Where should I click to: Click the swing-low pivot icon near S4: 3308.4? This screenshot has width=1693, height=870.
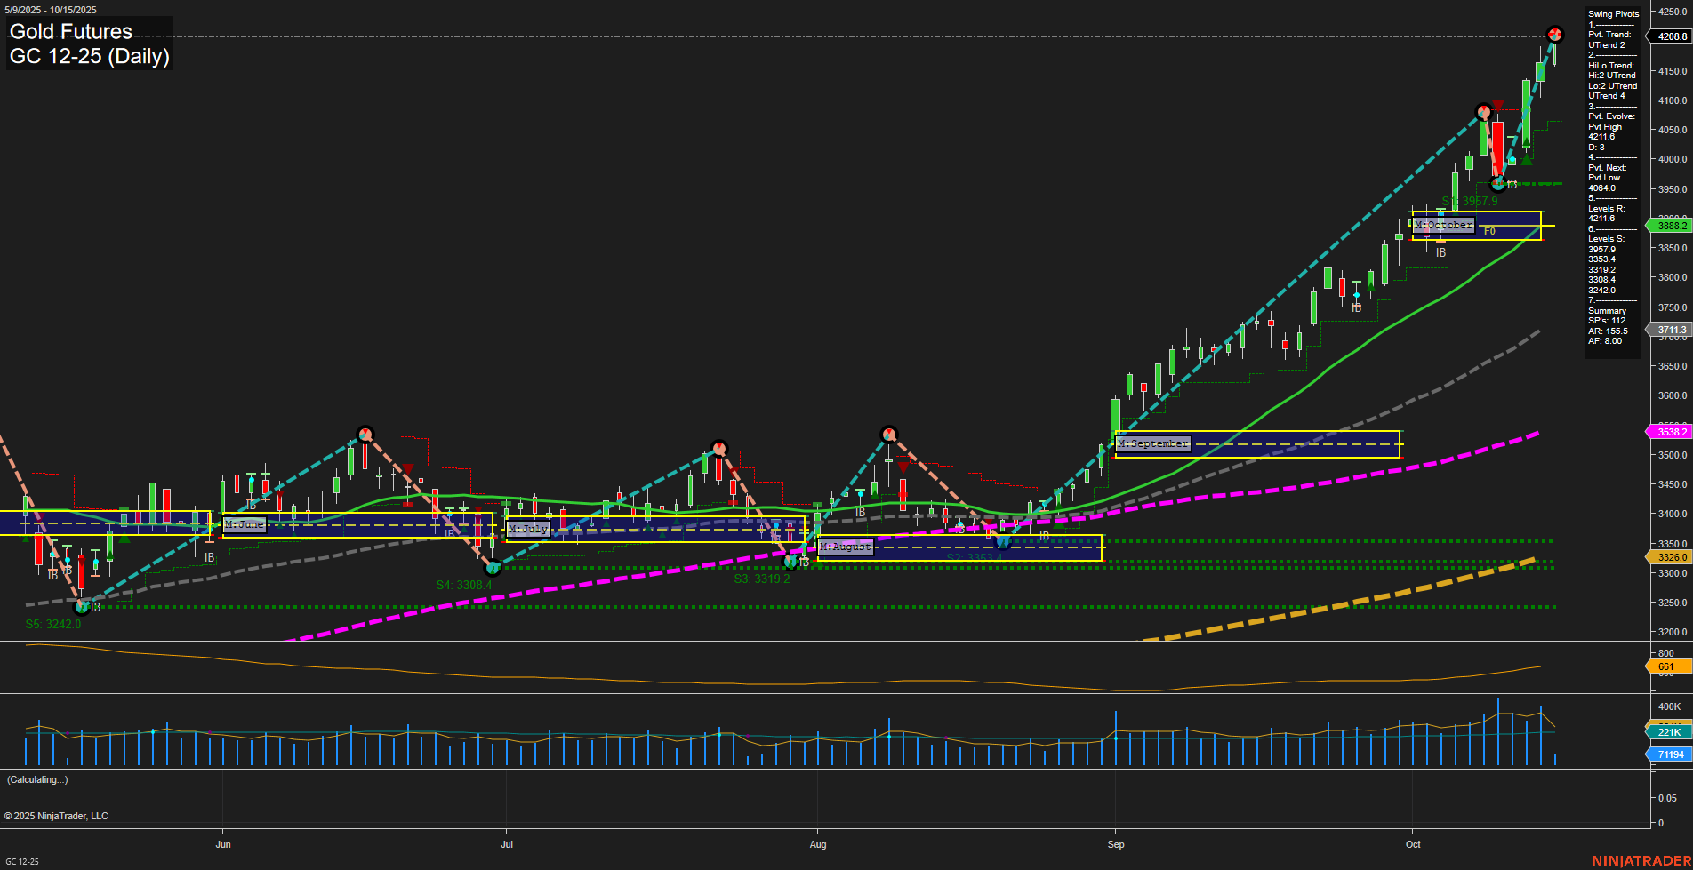click(x=494, y=568)
